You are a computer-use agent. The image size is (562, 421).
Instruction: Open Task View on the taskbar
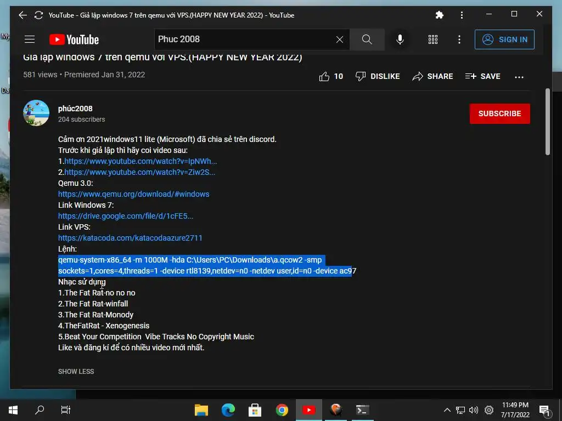pos(66,410)
